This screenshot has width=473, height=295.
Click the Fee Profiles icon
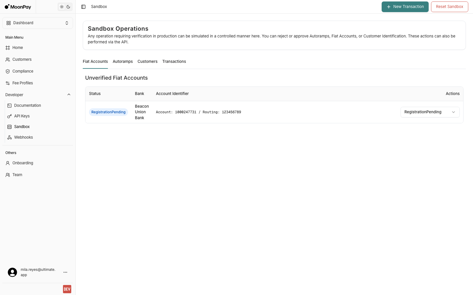[8, 83]
